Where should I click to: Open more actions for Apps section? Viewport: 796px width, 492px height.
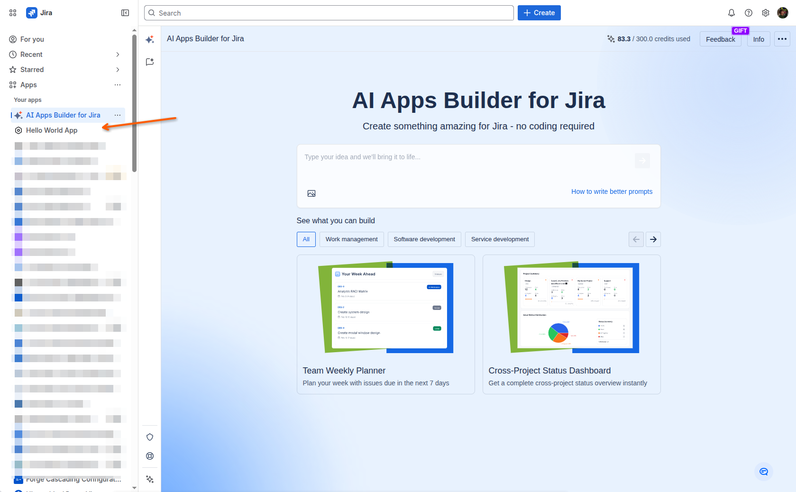pos(118,85)
